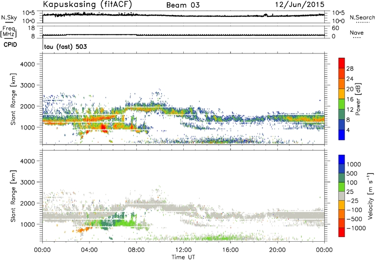Click the 10^5 label on left noise axis
375x260 pixels.
tap(29, 13)
